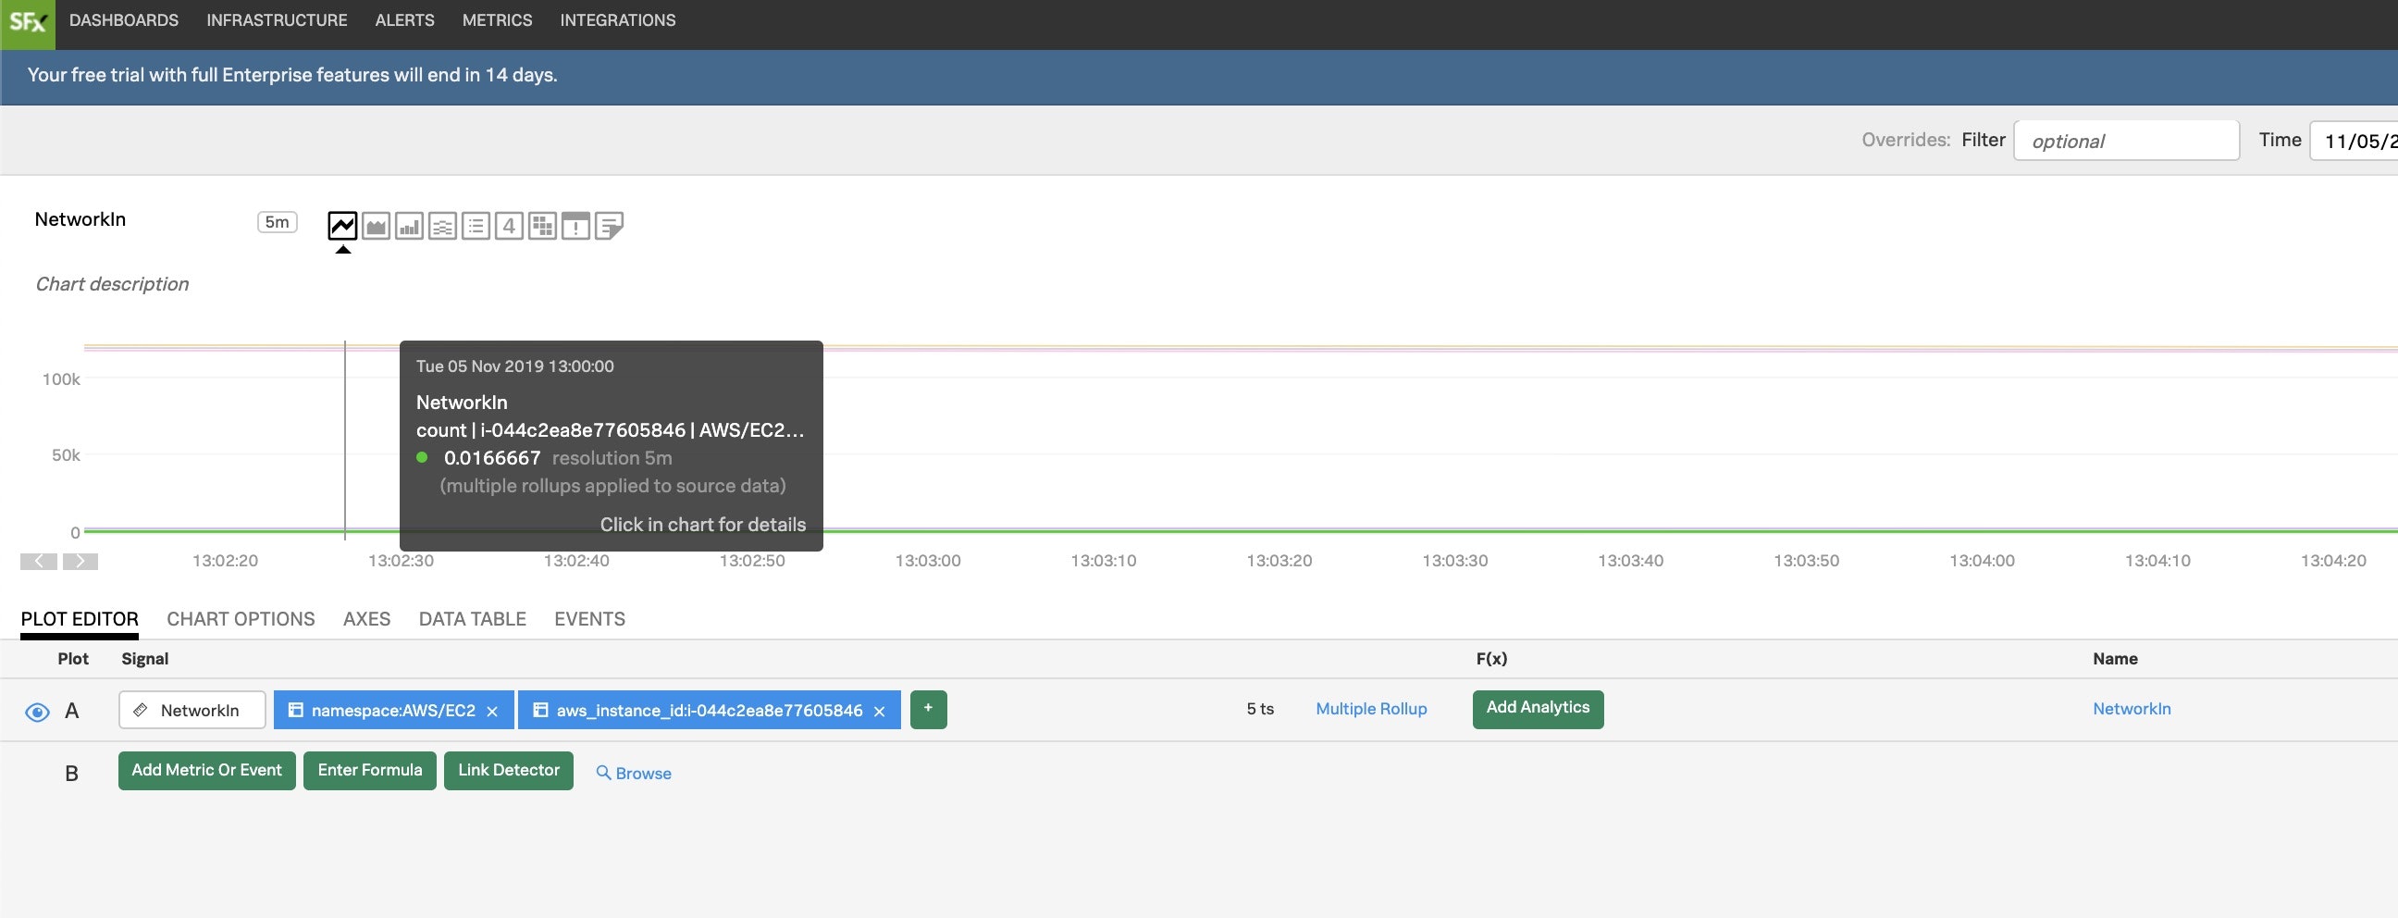Pan the chart backward with left arrow
This screenshot has height=918, width=2398.
tap(39, 562)
